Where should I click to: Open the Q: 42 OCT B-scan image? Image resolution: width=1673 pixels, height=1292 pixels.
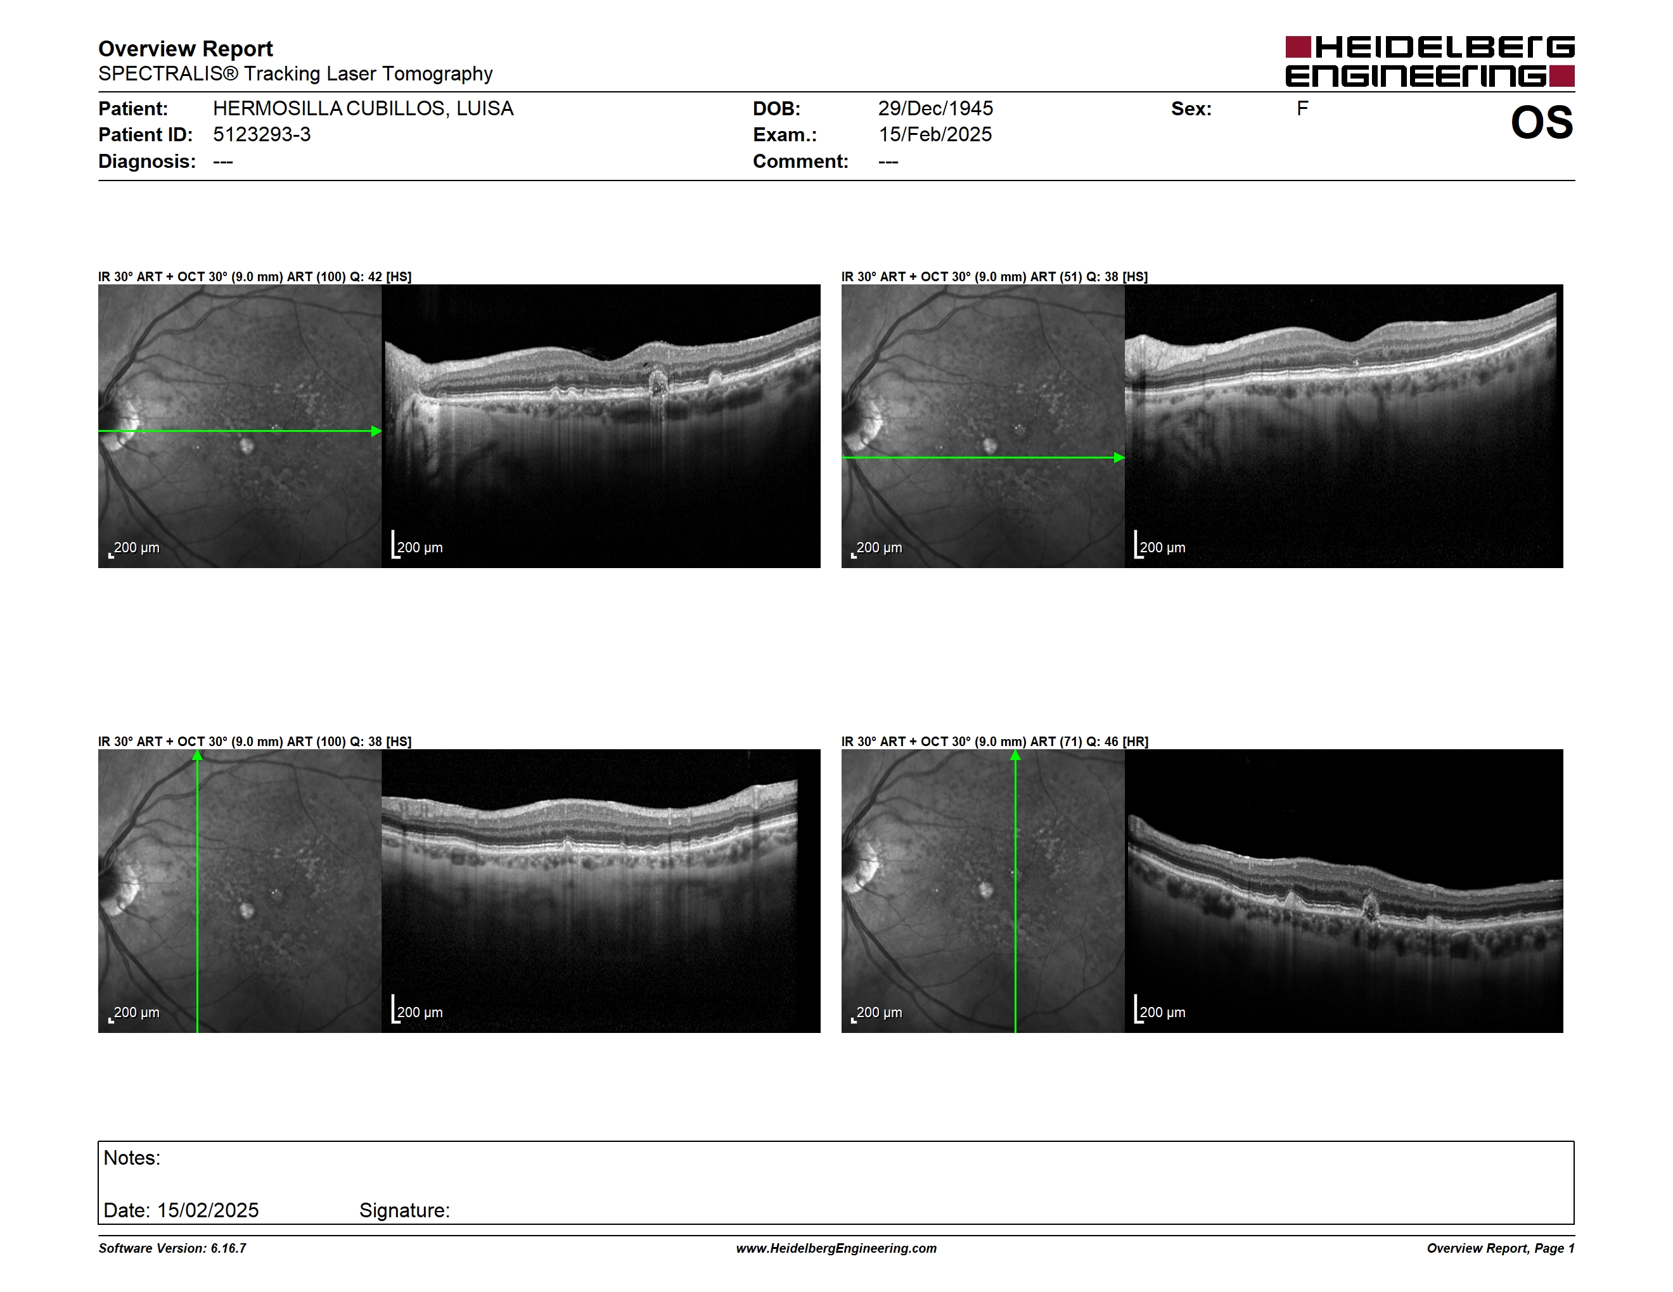click(601, 426)
